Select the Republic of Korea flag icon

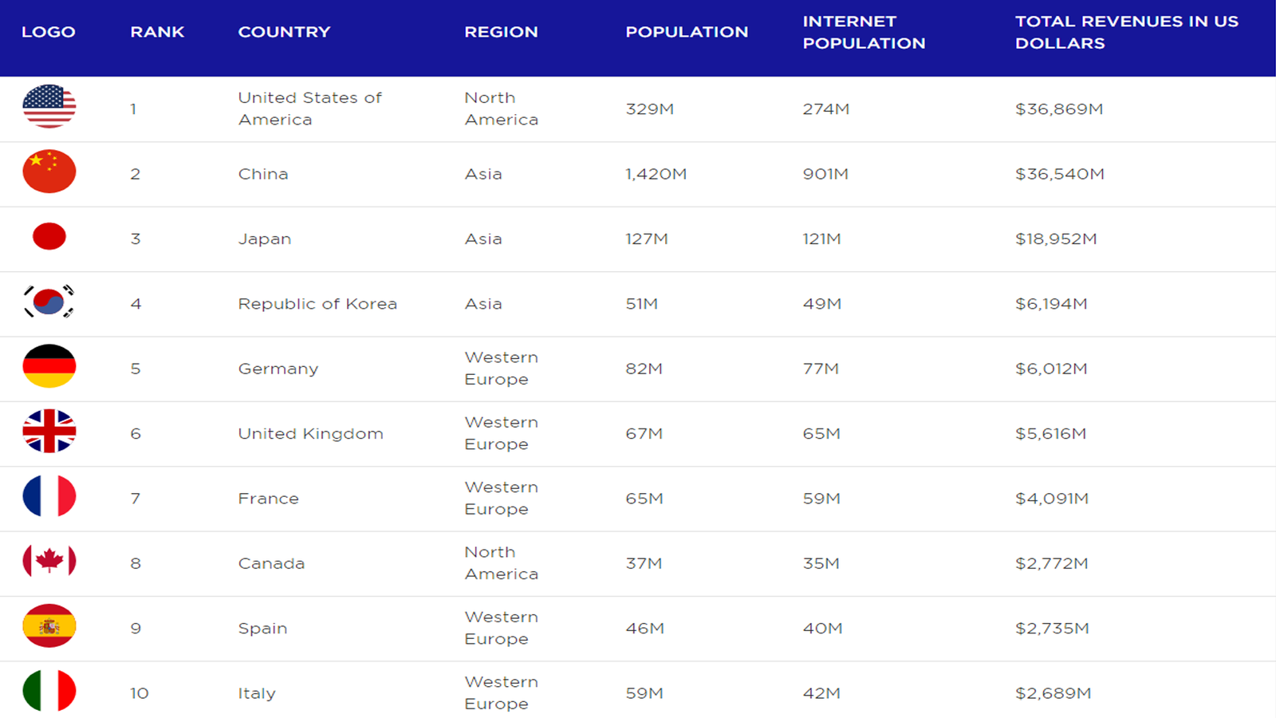point(49,303)
